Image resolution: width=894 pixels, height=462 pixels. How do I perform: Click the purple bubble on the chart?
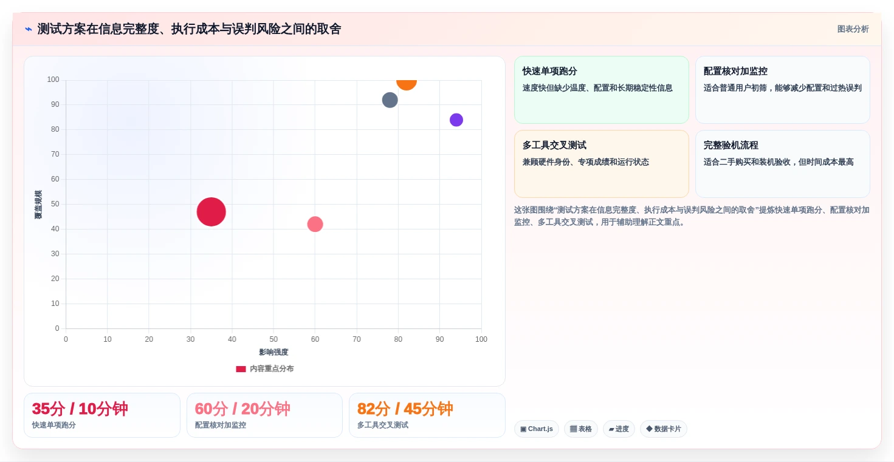[456, 120]
